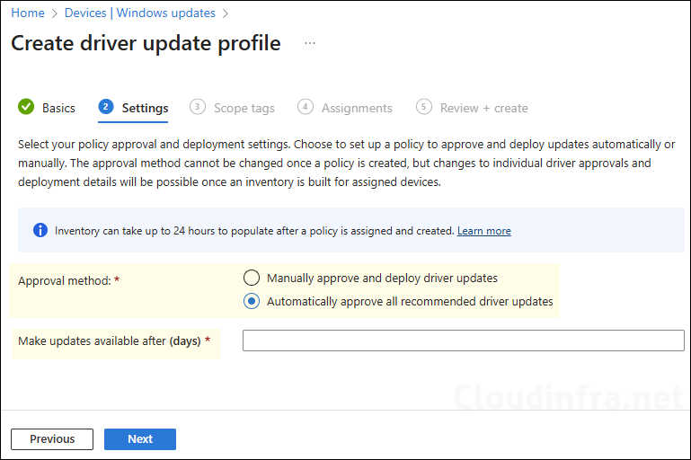This screenshot has height=460, width=691.
Task: Focus the Make updates available after days field
Action: click(463, 341)
